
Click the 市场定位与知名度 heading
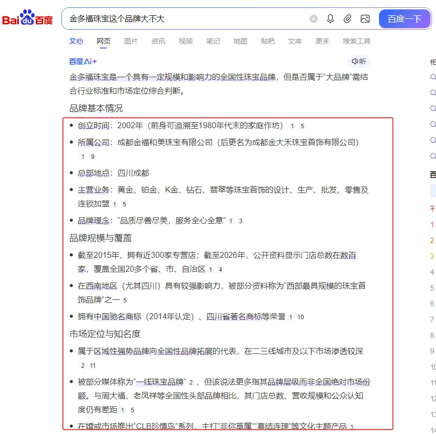(x=105, y=334)
